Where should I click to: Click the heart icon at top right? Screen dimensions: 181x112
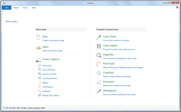point(177,7)
